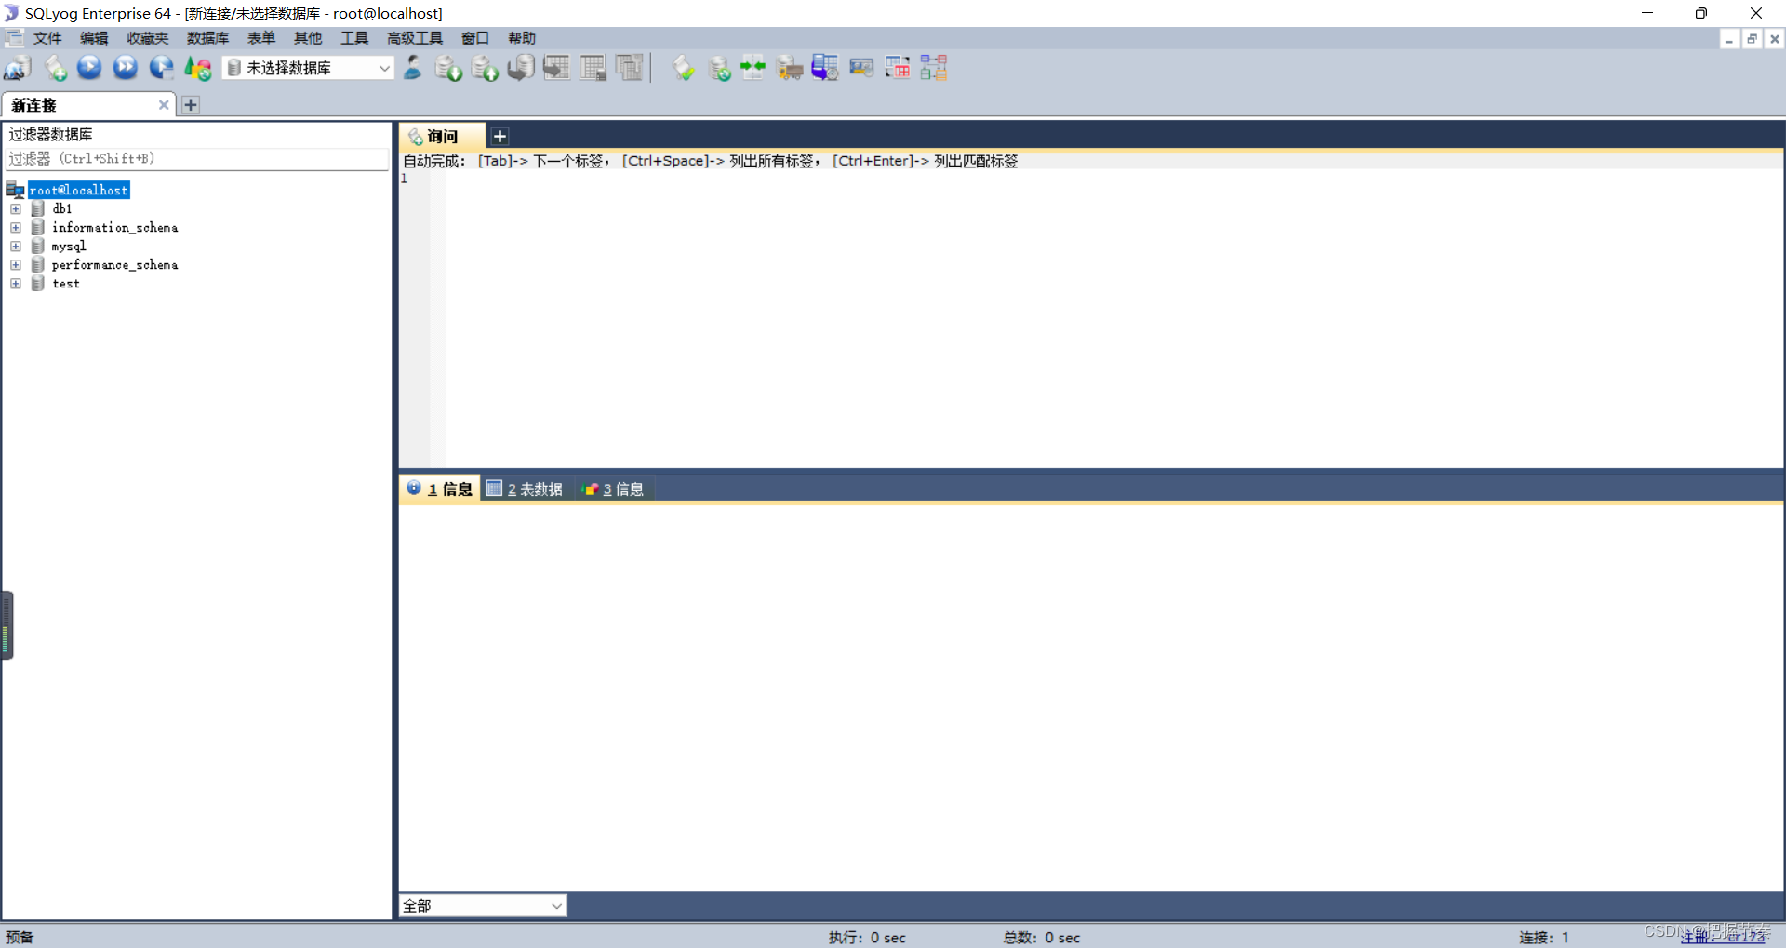Viewport: 1786px width, 948px height.
Task: Open the SQL Scheduler and Reporting tool
Action: [x=824, y=68]
